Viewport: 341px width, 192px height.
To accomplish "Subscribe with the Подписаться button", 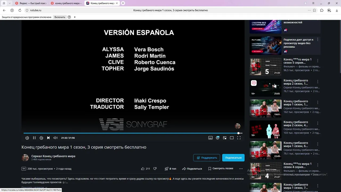I will pyautogui.click(x=233, y=158).
